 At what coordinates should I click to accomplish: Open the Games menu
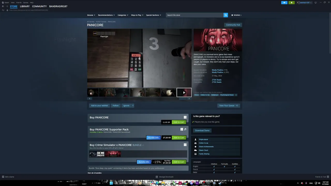click(26, 3)
